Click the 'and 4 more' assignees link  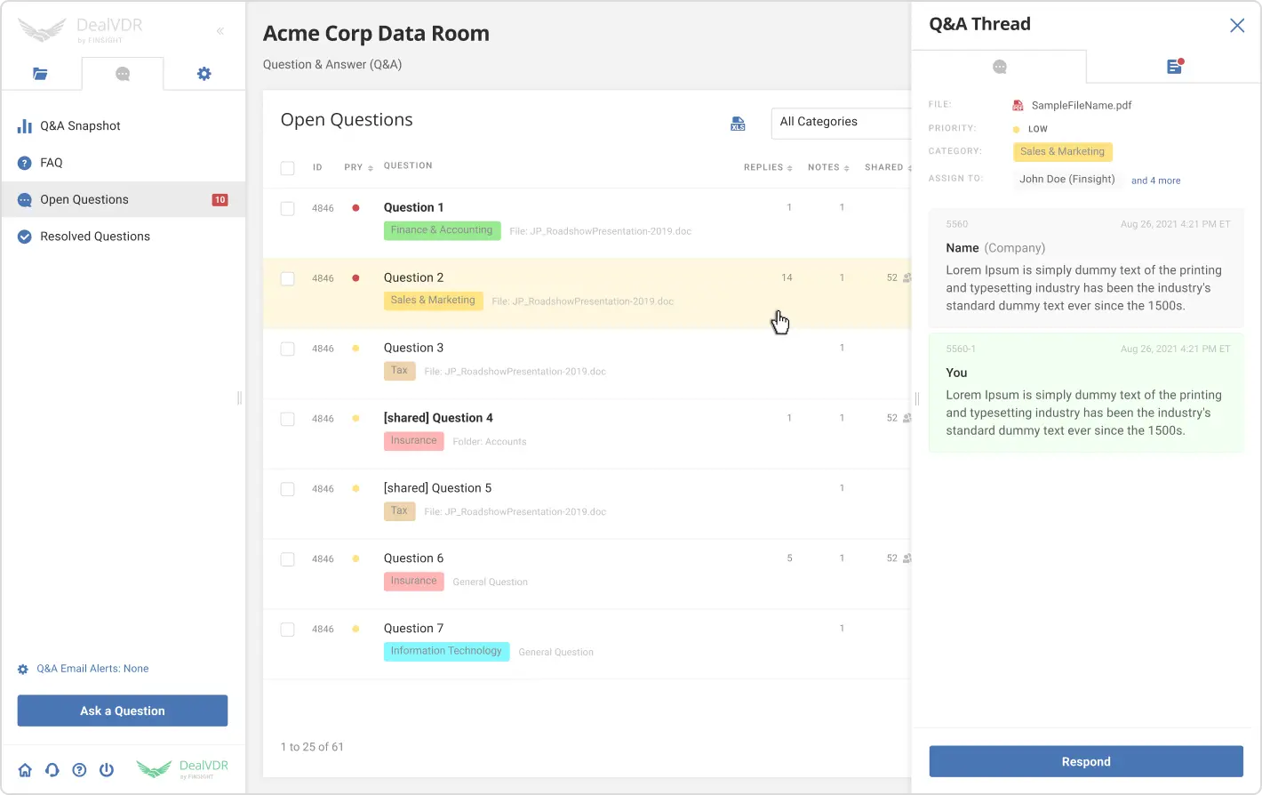1155,181
